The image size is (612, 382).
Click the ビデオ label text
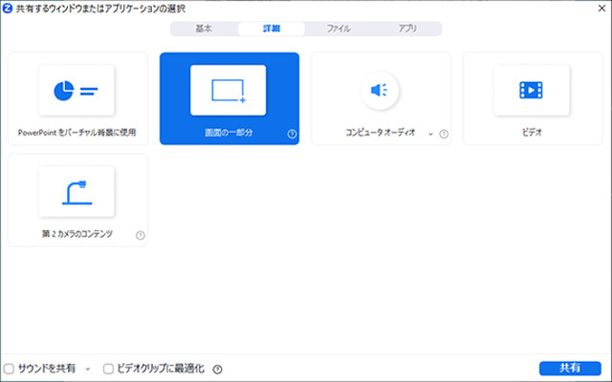pyautogui.click(x=532, y=133)
